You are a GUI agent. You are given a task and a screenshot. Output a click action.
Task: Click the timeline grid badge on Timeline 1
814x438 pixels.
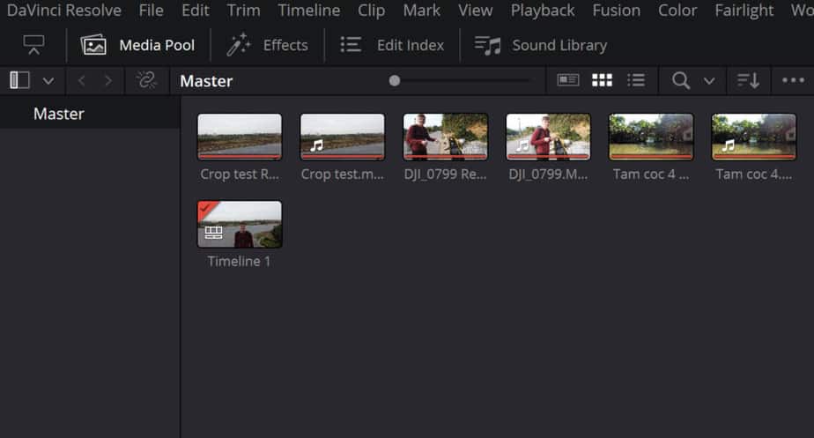pyautogui.click(x=213, y=233)
